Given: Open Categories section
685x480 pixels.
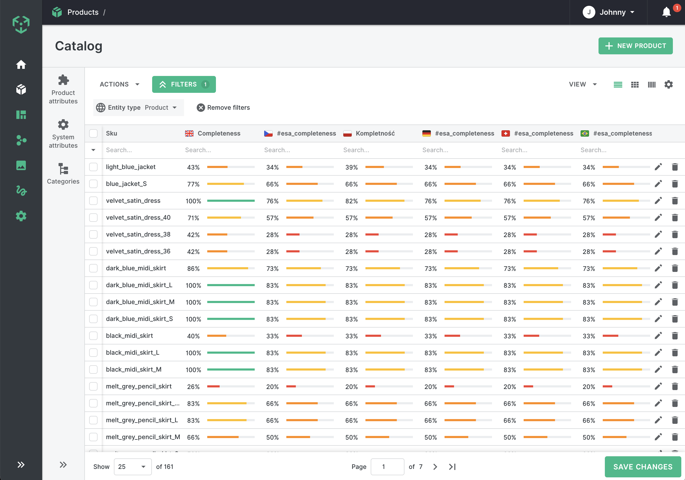Looking at the screenshot, I should tap(63, 174).
